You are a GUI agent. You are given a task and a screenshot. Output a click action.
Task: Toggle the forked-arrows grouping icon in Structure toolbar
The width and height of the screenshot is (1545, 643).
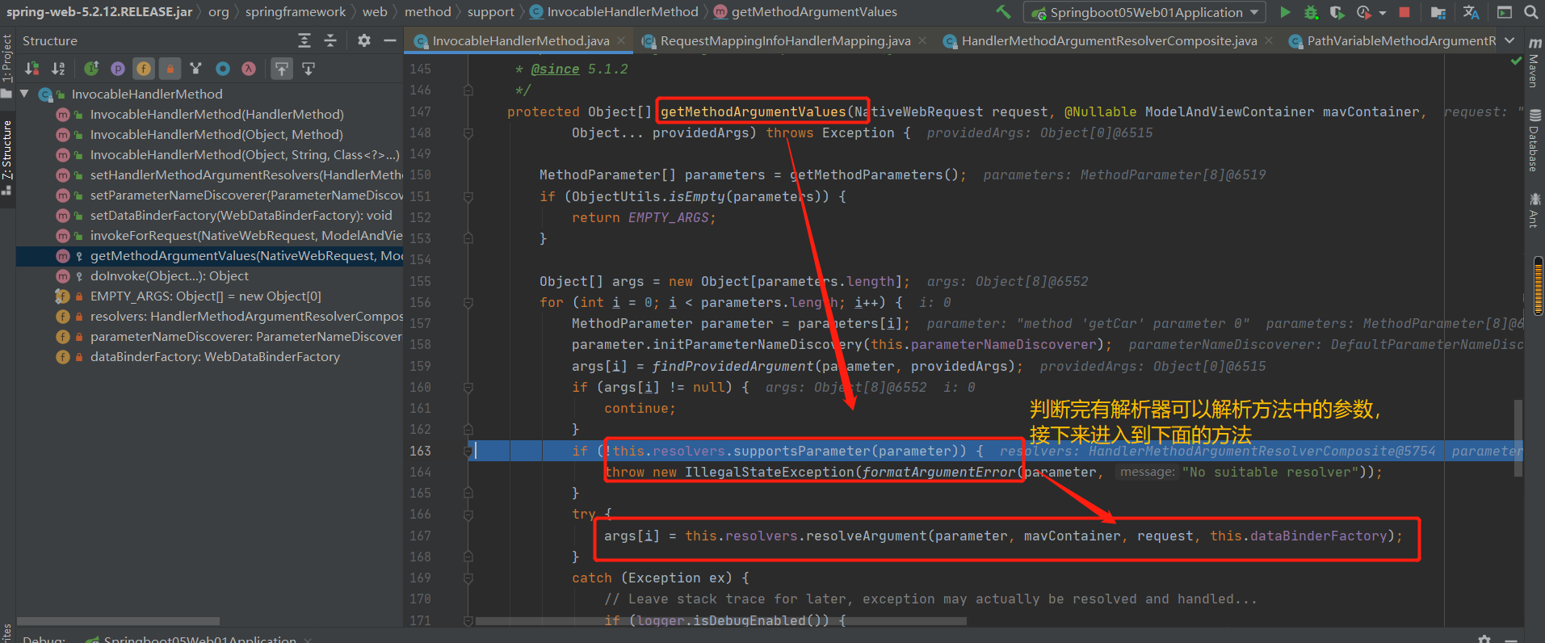[x=195, y=69]
